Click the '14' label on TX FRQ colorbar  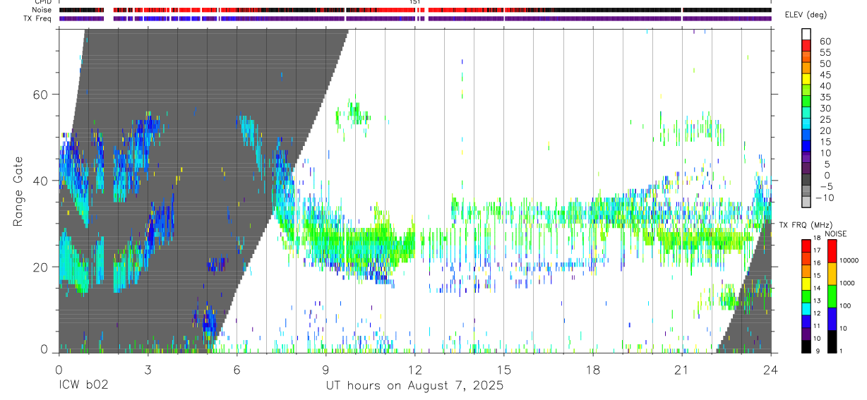point(818,289)
